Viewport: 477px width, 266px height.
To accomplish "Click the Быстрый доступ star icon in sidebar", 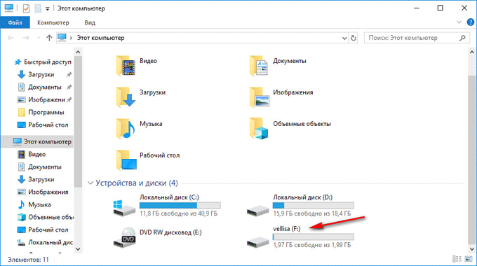I will 18,62.
